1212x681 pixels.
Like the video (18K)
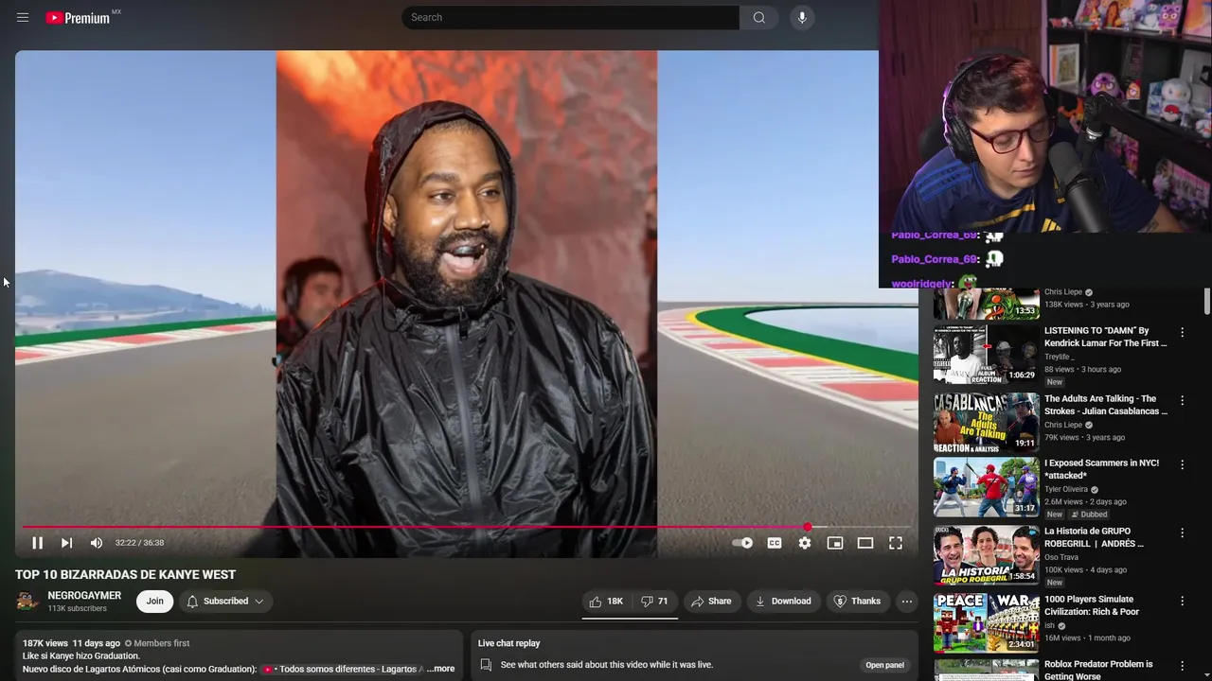(606, 601)
